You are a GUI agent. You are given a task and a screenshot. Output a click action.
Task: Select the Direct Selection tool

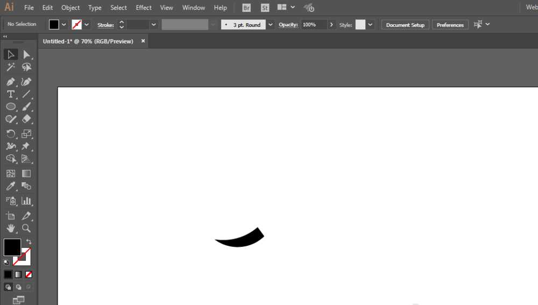click(26, 54)
